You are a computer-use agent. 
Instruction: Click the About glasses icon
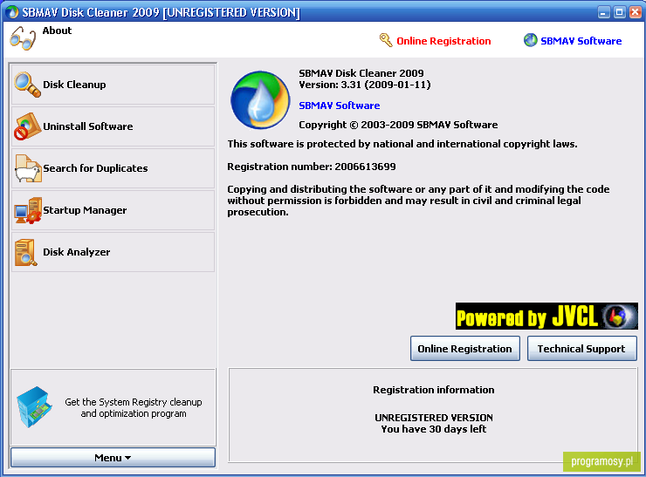tap(23, 38)
